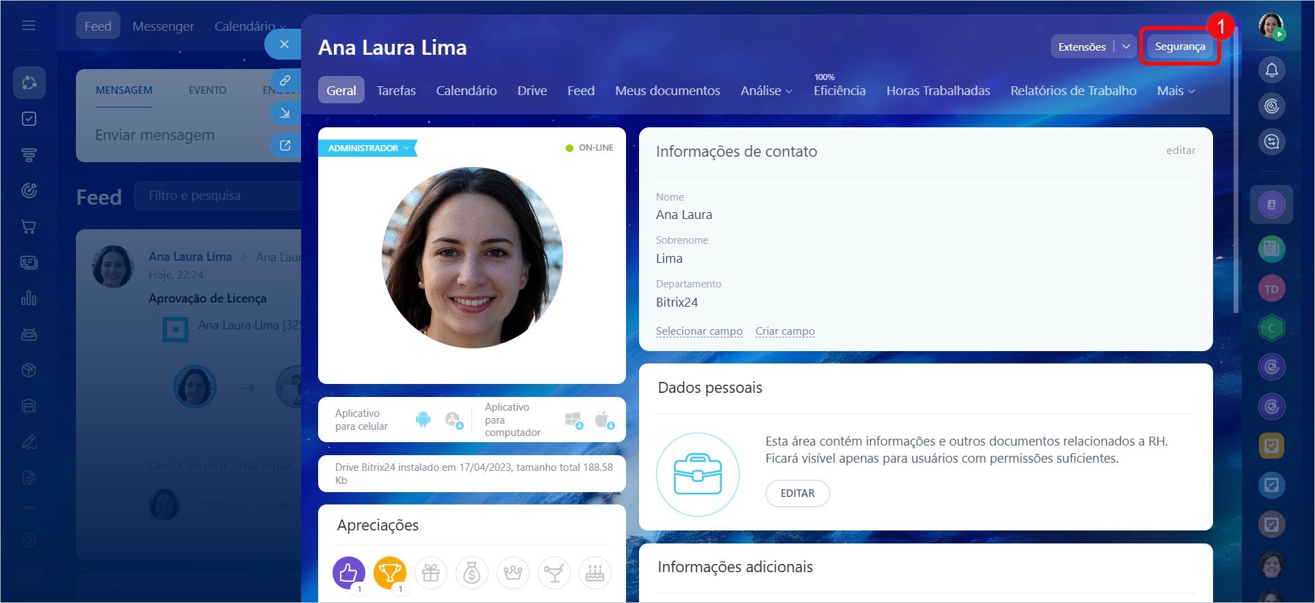Open the hamburger menu in left sidebar
1315x603 pixels.
point(29,25)
